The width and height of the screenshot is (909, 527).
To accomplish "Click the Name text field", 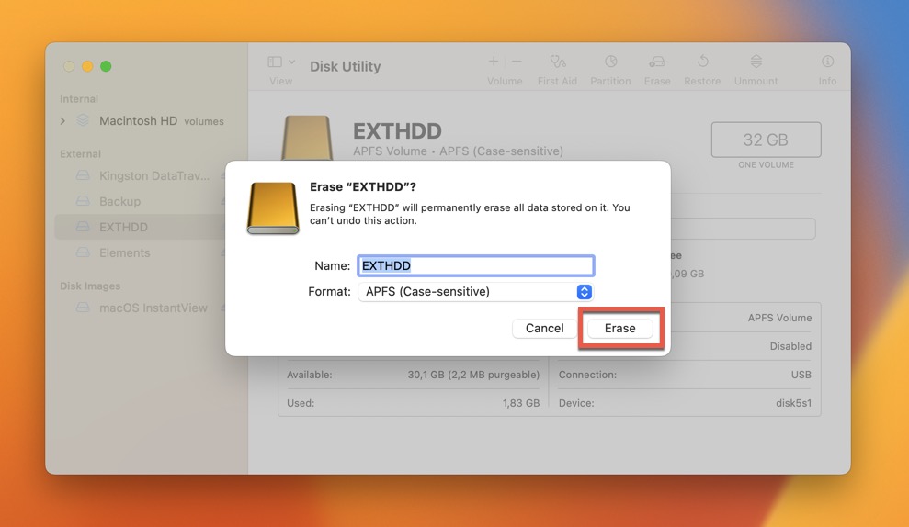I will (475, 265).
